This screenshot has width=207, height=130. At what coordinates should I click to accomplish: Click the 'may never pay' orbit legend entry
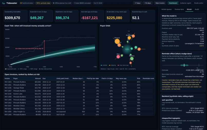click(x=123, y=65)
